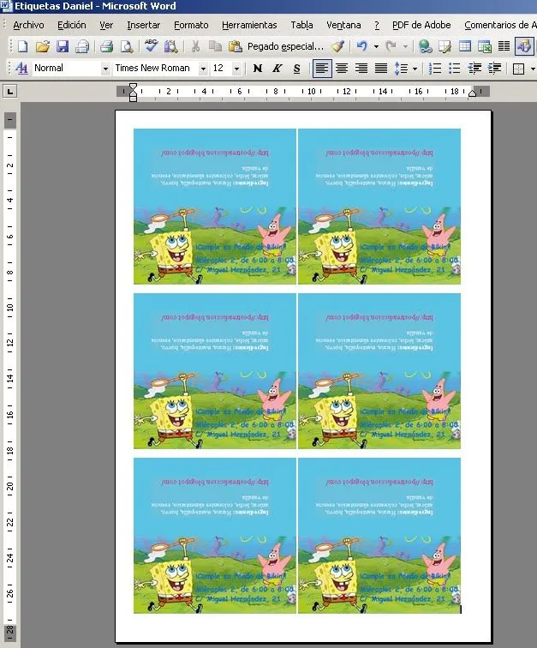This screenshot has height=648, width=537.
Task: Open the font size 12 dropdown
Action: coord(236,69)
